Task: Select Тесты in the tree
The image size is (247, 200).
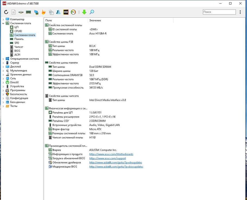Action: click(x=14, y=106)
